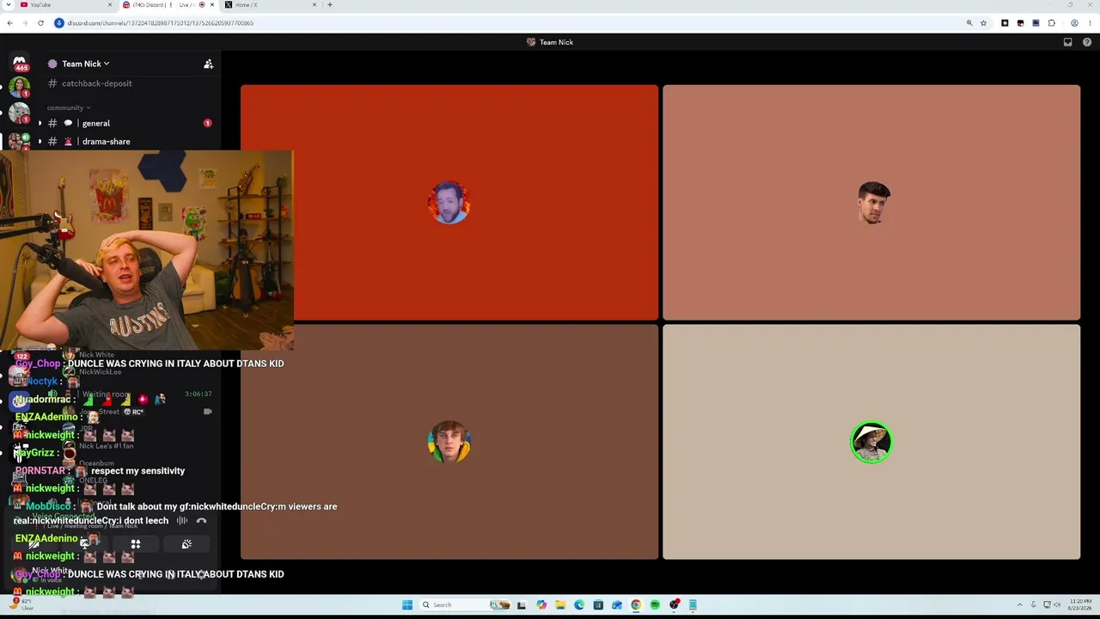Open the drama-share channel
The height and width of the screenshot is (619, 1100).
point(107,141)
